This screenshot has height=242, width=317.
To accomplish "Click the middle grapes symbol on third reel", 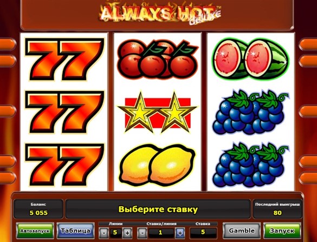I will coord(251,113).
